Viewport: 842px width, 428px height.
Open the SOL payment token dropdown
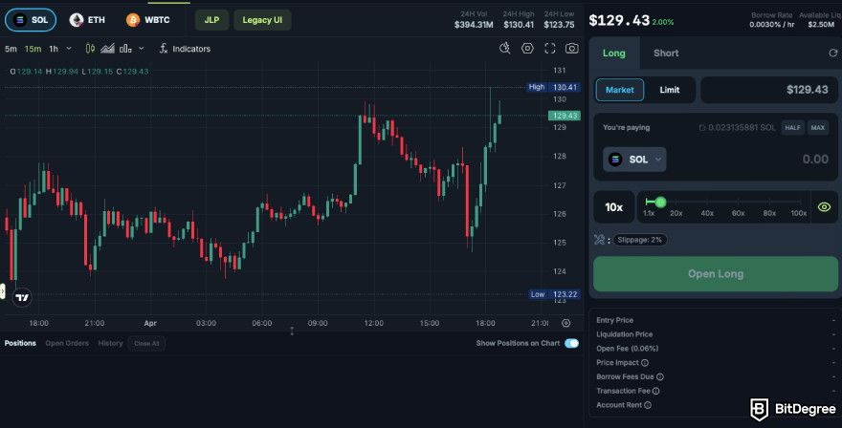634,160
